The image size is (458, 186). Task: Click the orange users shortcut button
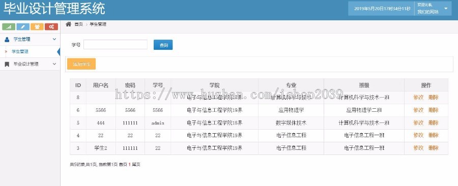tap(37, 27)
